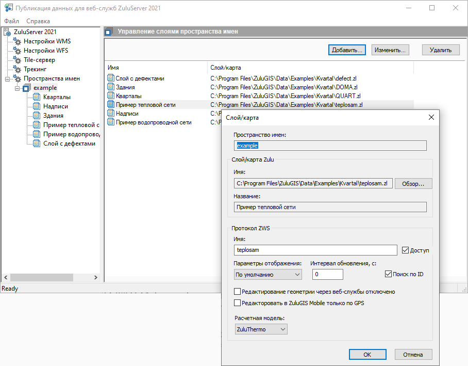Select the Tile-сервер gear icon
468x366 pixels.
(x=17, y=60)
